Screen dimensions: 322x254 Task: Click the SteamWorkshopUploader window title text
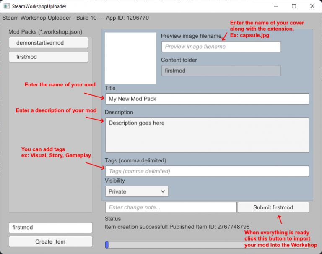tap(39, 6)
